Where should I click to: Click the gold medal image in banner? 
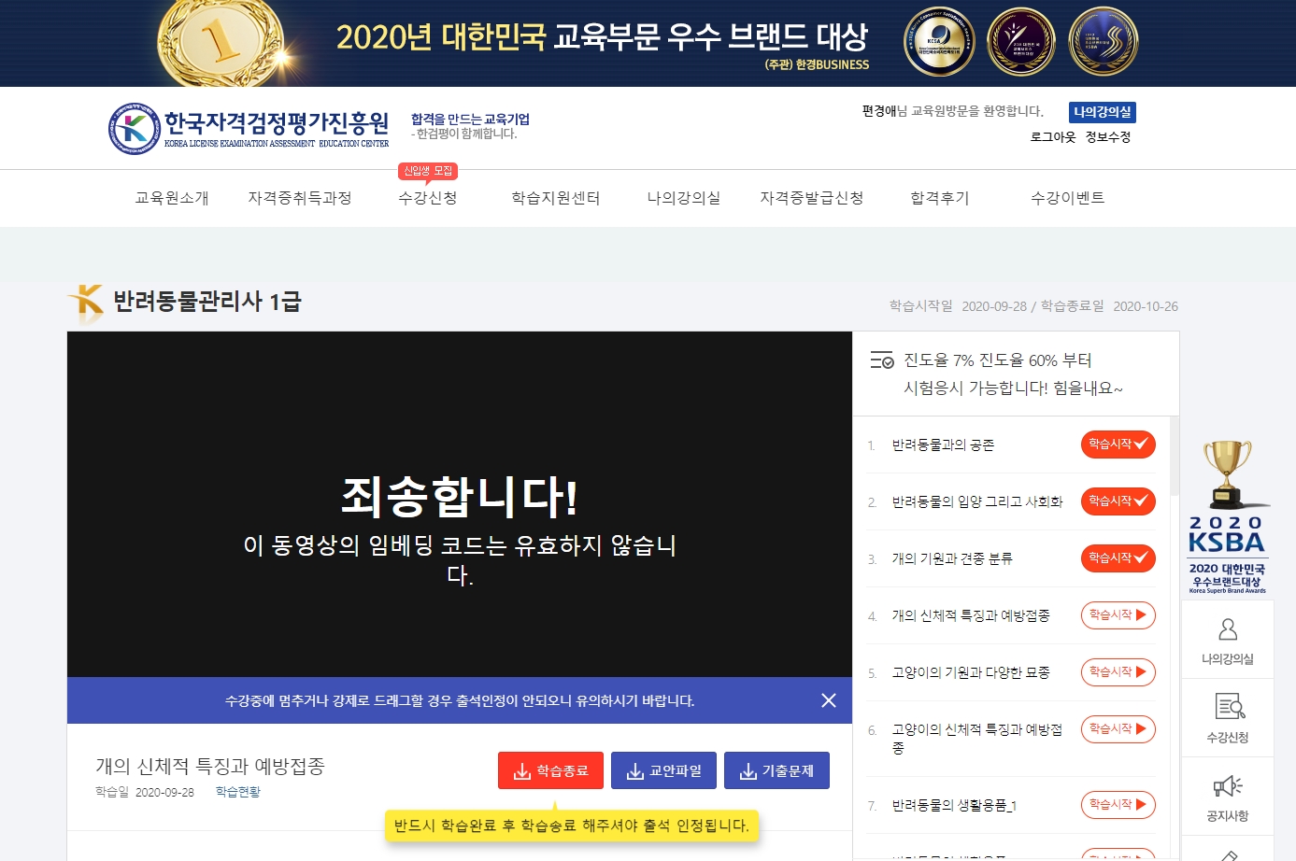tap(221, 43)
